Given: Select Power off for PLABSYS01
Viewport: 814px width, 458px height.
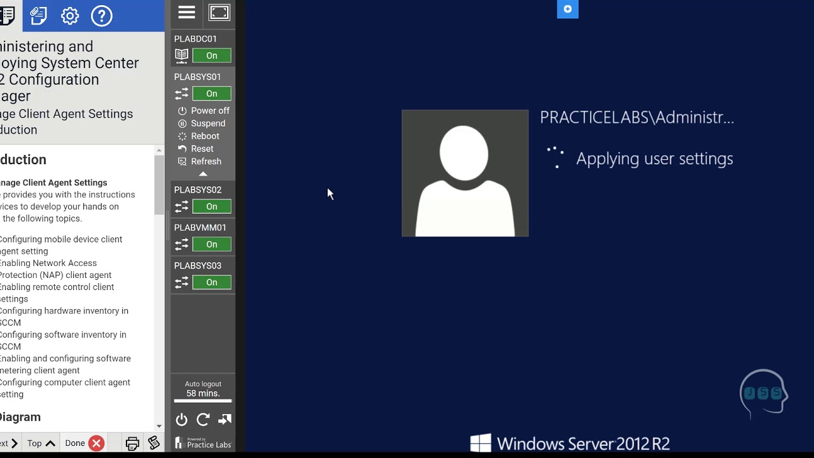Looking at the screenshot, I should coord(203,111).
